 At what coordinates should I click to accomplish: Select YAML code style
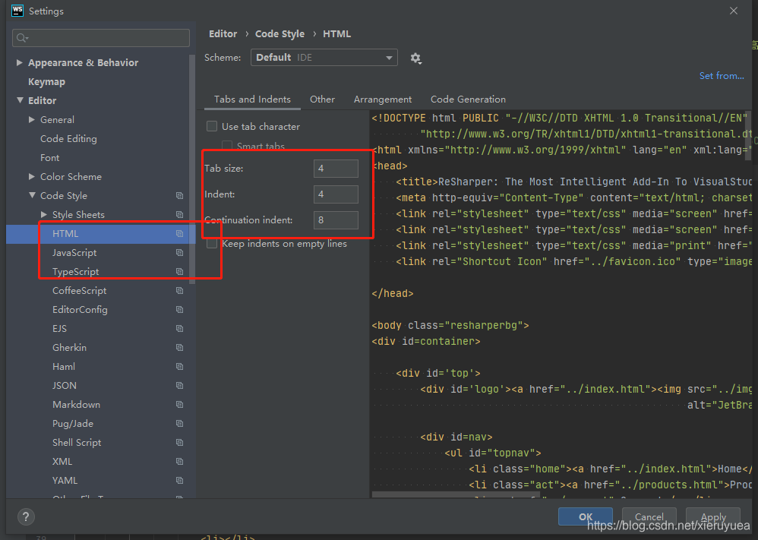[x=65, y=481]
